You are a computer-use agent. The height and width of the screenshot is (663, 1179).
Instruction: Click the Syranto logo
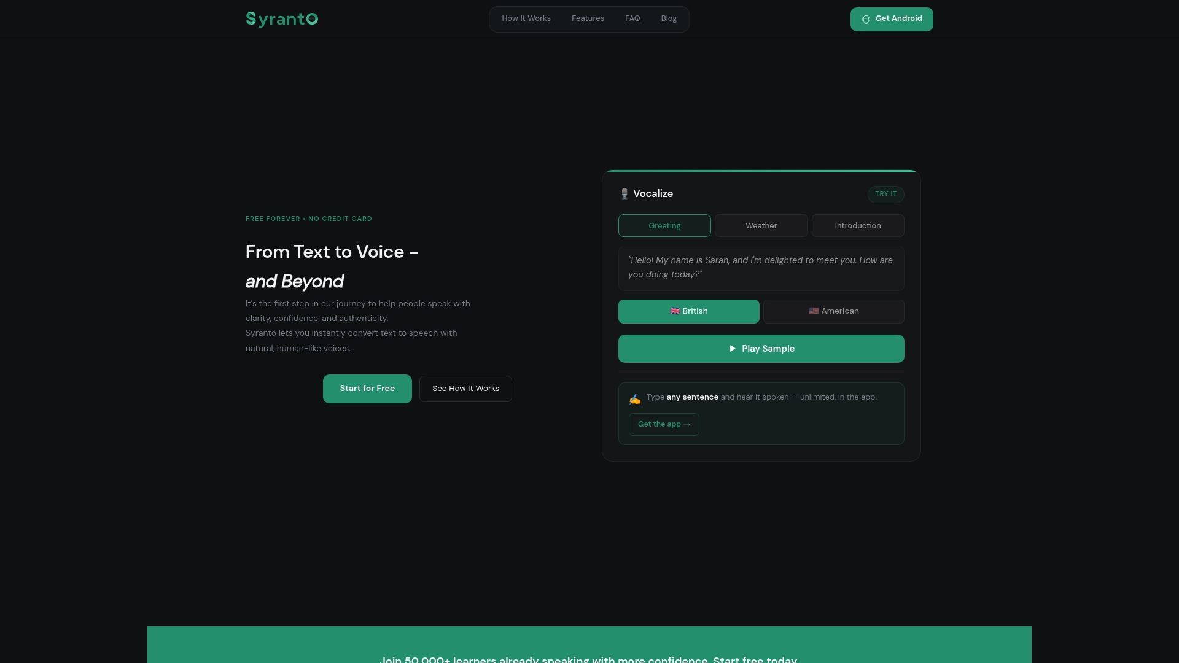tap(282, 19)
